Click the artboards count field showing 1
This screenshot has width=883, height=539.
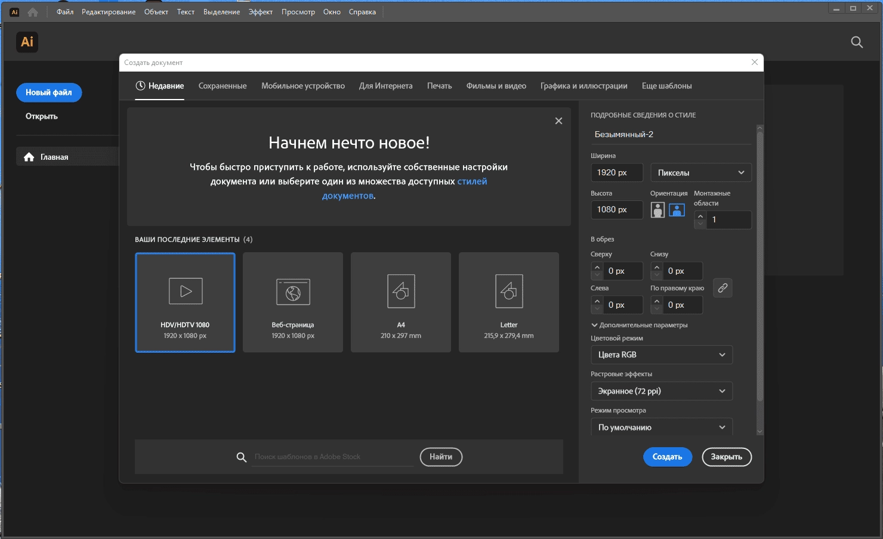click(x=729, y=219)
